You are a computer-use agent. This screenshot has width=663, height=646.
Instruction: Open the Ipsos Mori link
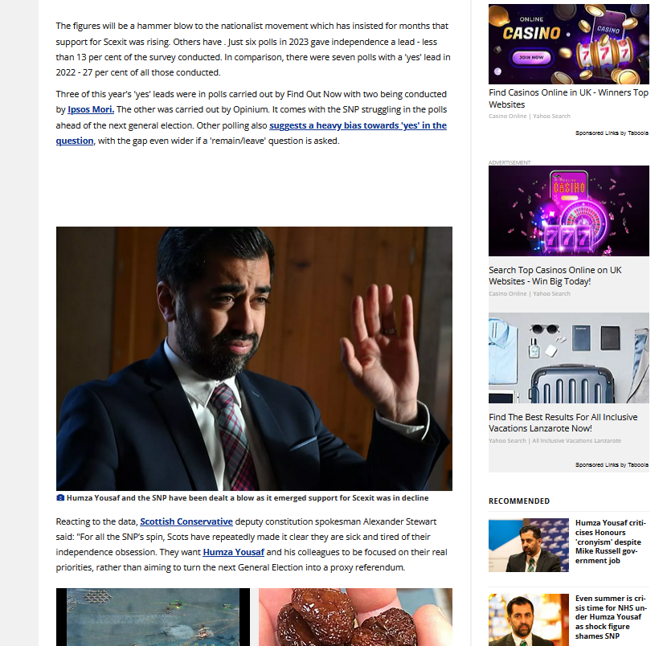pos(91,109)
